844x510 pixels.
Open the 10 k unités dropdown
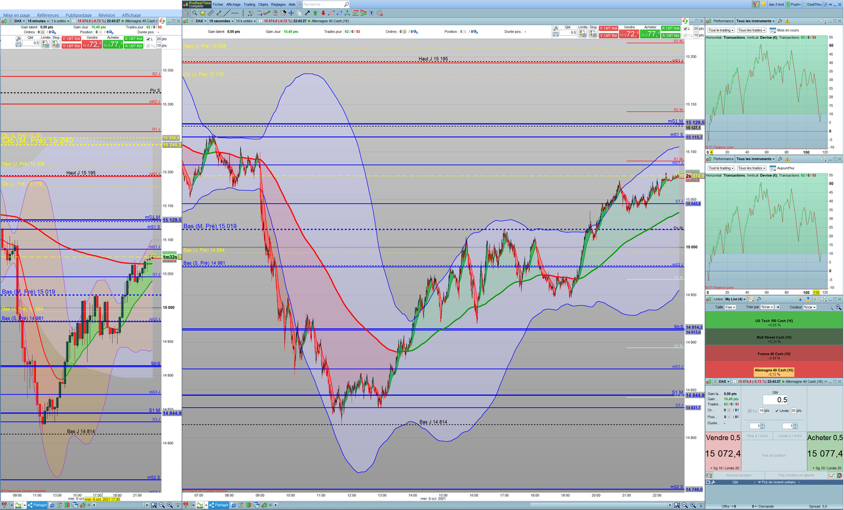pos(245,21)
